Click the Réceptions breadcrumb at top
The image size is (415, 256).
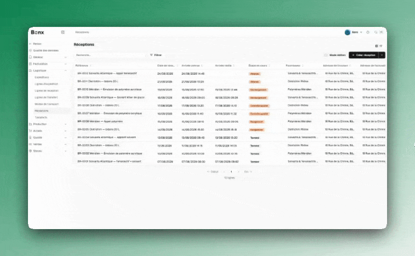(x=82, y=32)
